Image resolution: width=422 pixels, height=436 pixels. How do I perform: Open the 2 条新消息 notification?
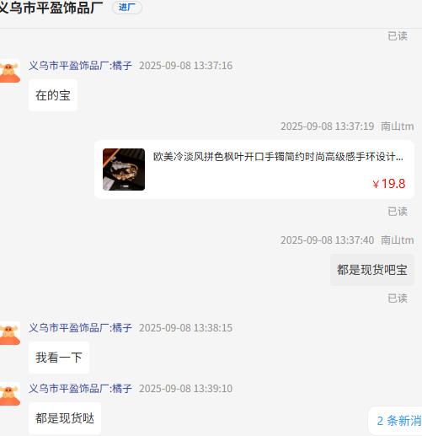click(x=395, y=421)
